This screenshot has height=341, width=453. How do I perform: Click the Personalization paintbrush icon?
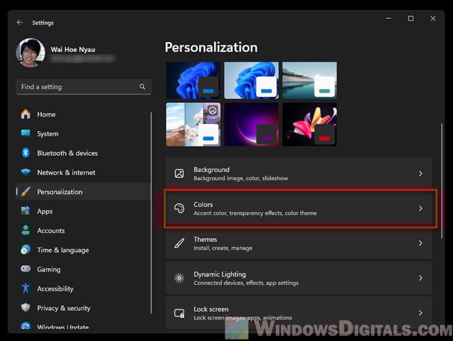pos(26,192)
